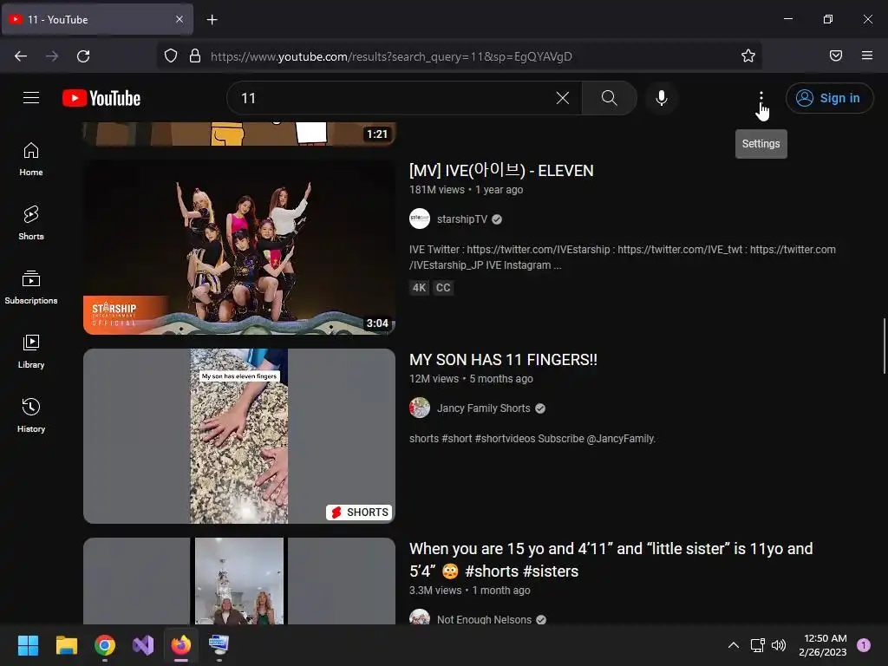This screenshot has width=888, height=666.
Task: Go back with the browser back arrow
Action: pyautogui.click(x=21, y=56)
